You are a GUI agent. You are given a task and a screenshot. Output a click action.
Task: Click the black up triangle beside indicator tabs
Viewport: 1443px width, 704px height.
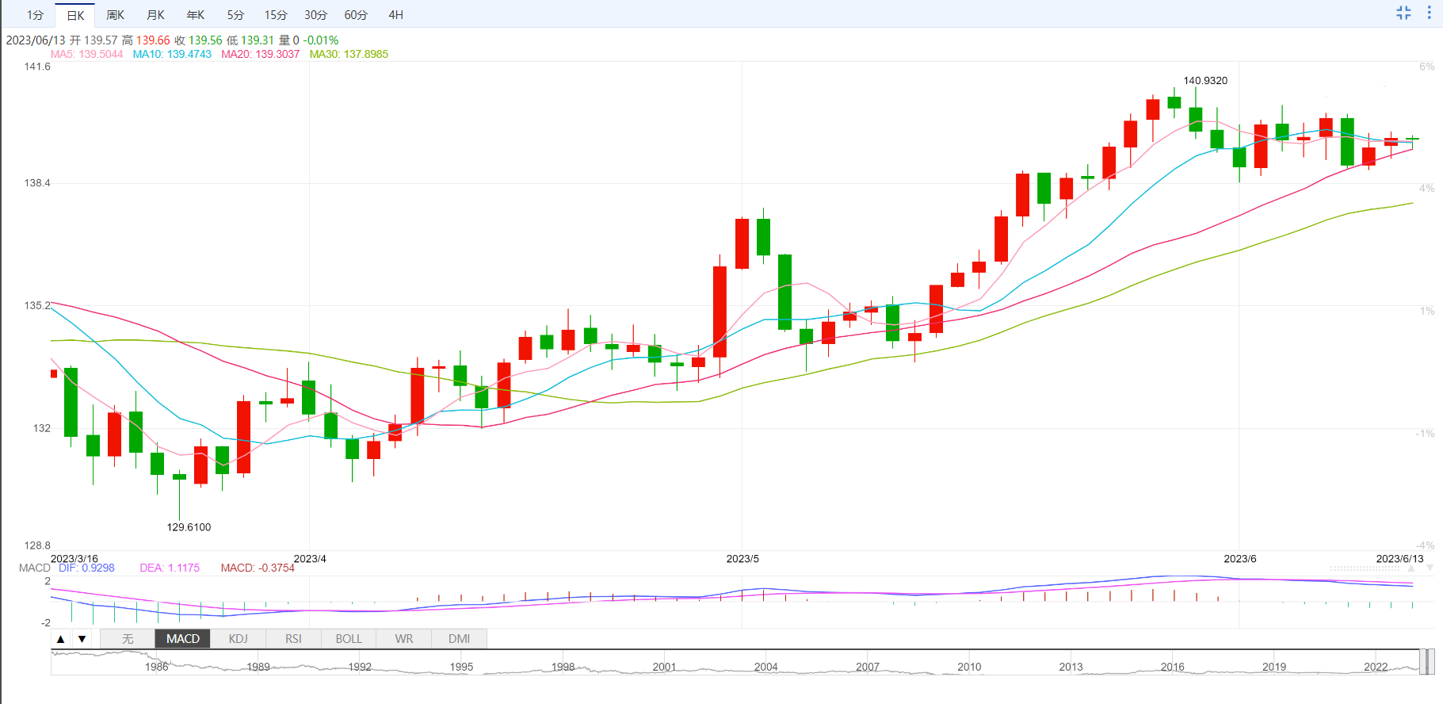[x=61, y=639]
